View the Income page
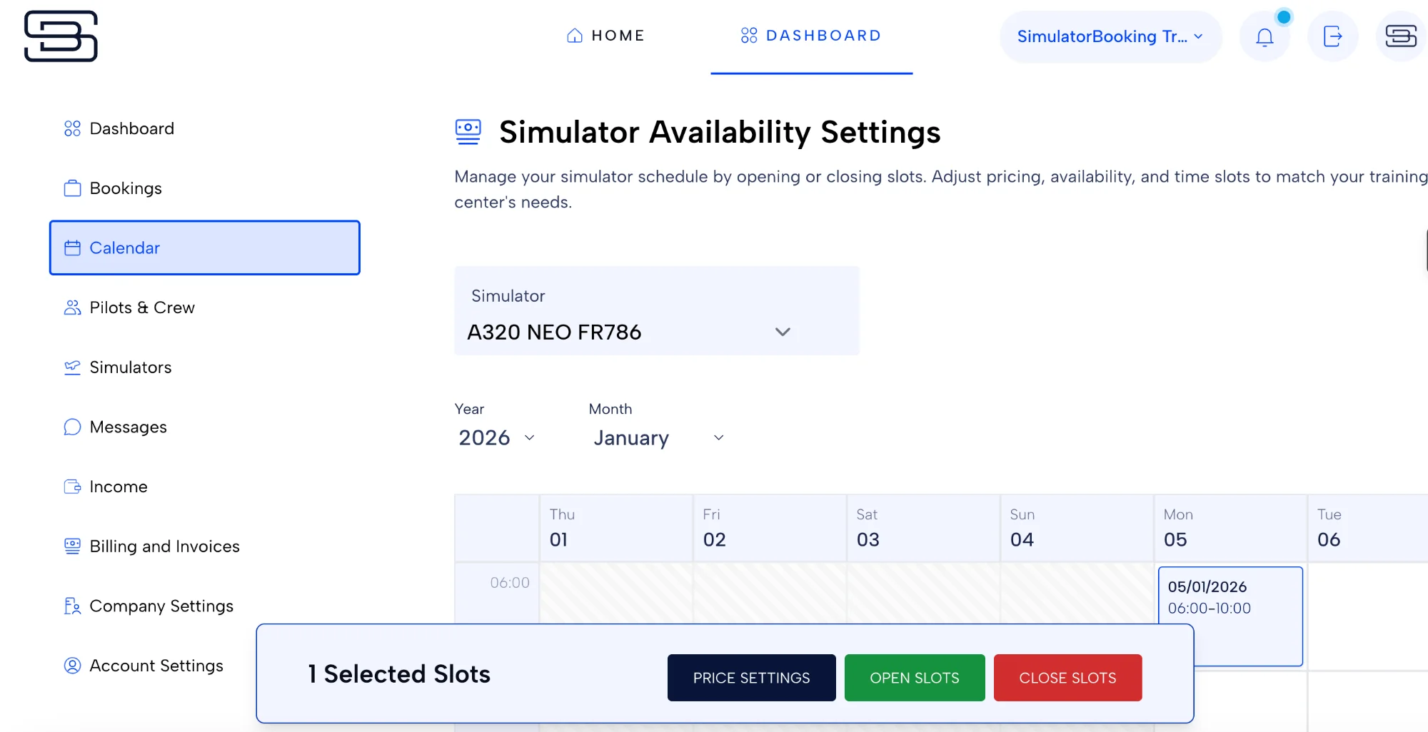Viewport: 1428px width, 732px height. pos(118,486)
